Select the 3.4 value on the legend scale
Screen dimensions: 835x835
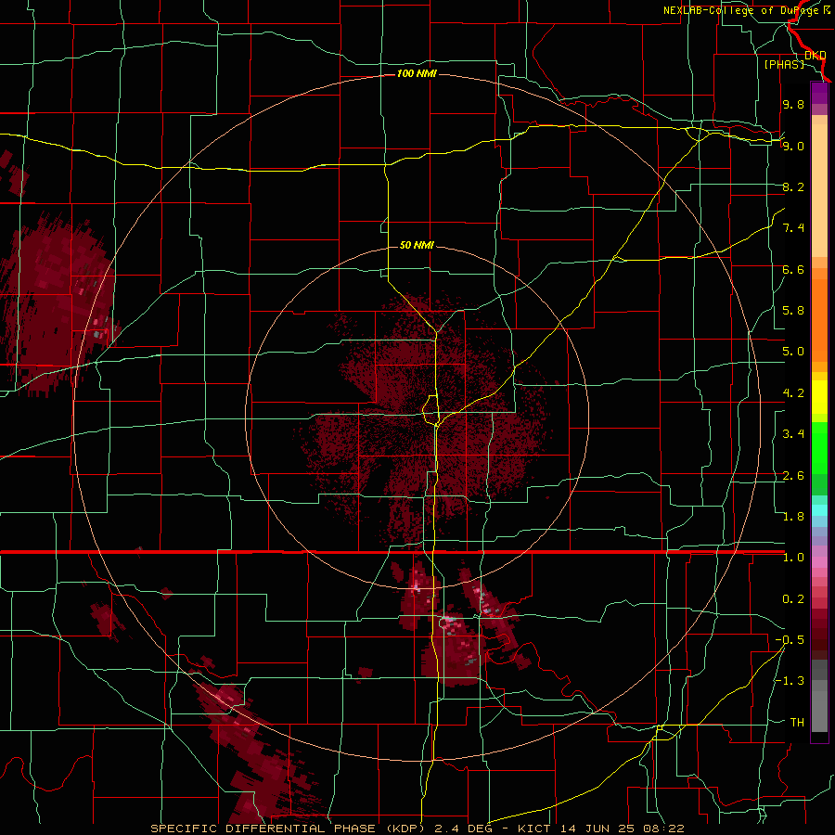click(x=793, y=434)
